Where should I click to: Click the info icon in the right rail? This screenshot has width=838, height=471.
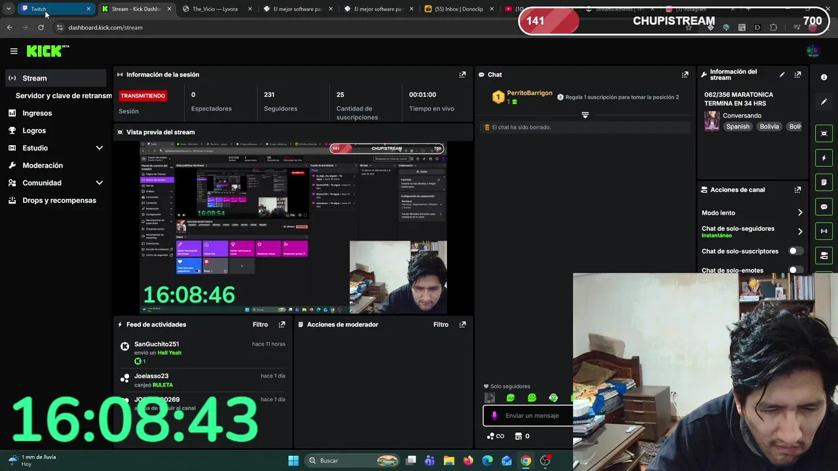point(824,77)
